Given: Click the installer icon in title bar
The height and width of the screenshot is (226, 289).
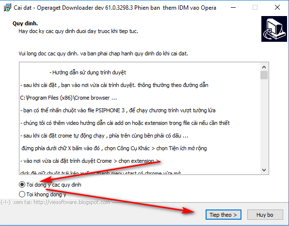Looking at the screenshot, I should click(x=7, y=8).
